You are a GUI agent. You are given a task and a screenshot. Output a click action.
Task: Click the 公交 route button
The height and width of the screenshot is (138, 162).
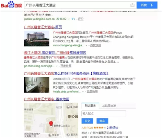pos(87,121)
